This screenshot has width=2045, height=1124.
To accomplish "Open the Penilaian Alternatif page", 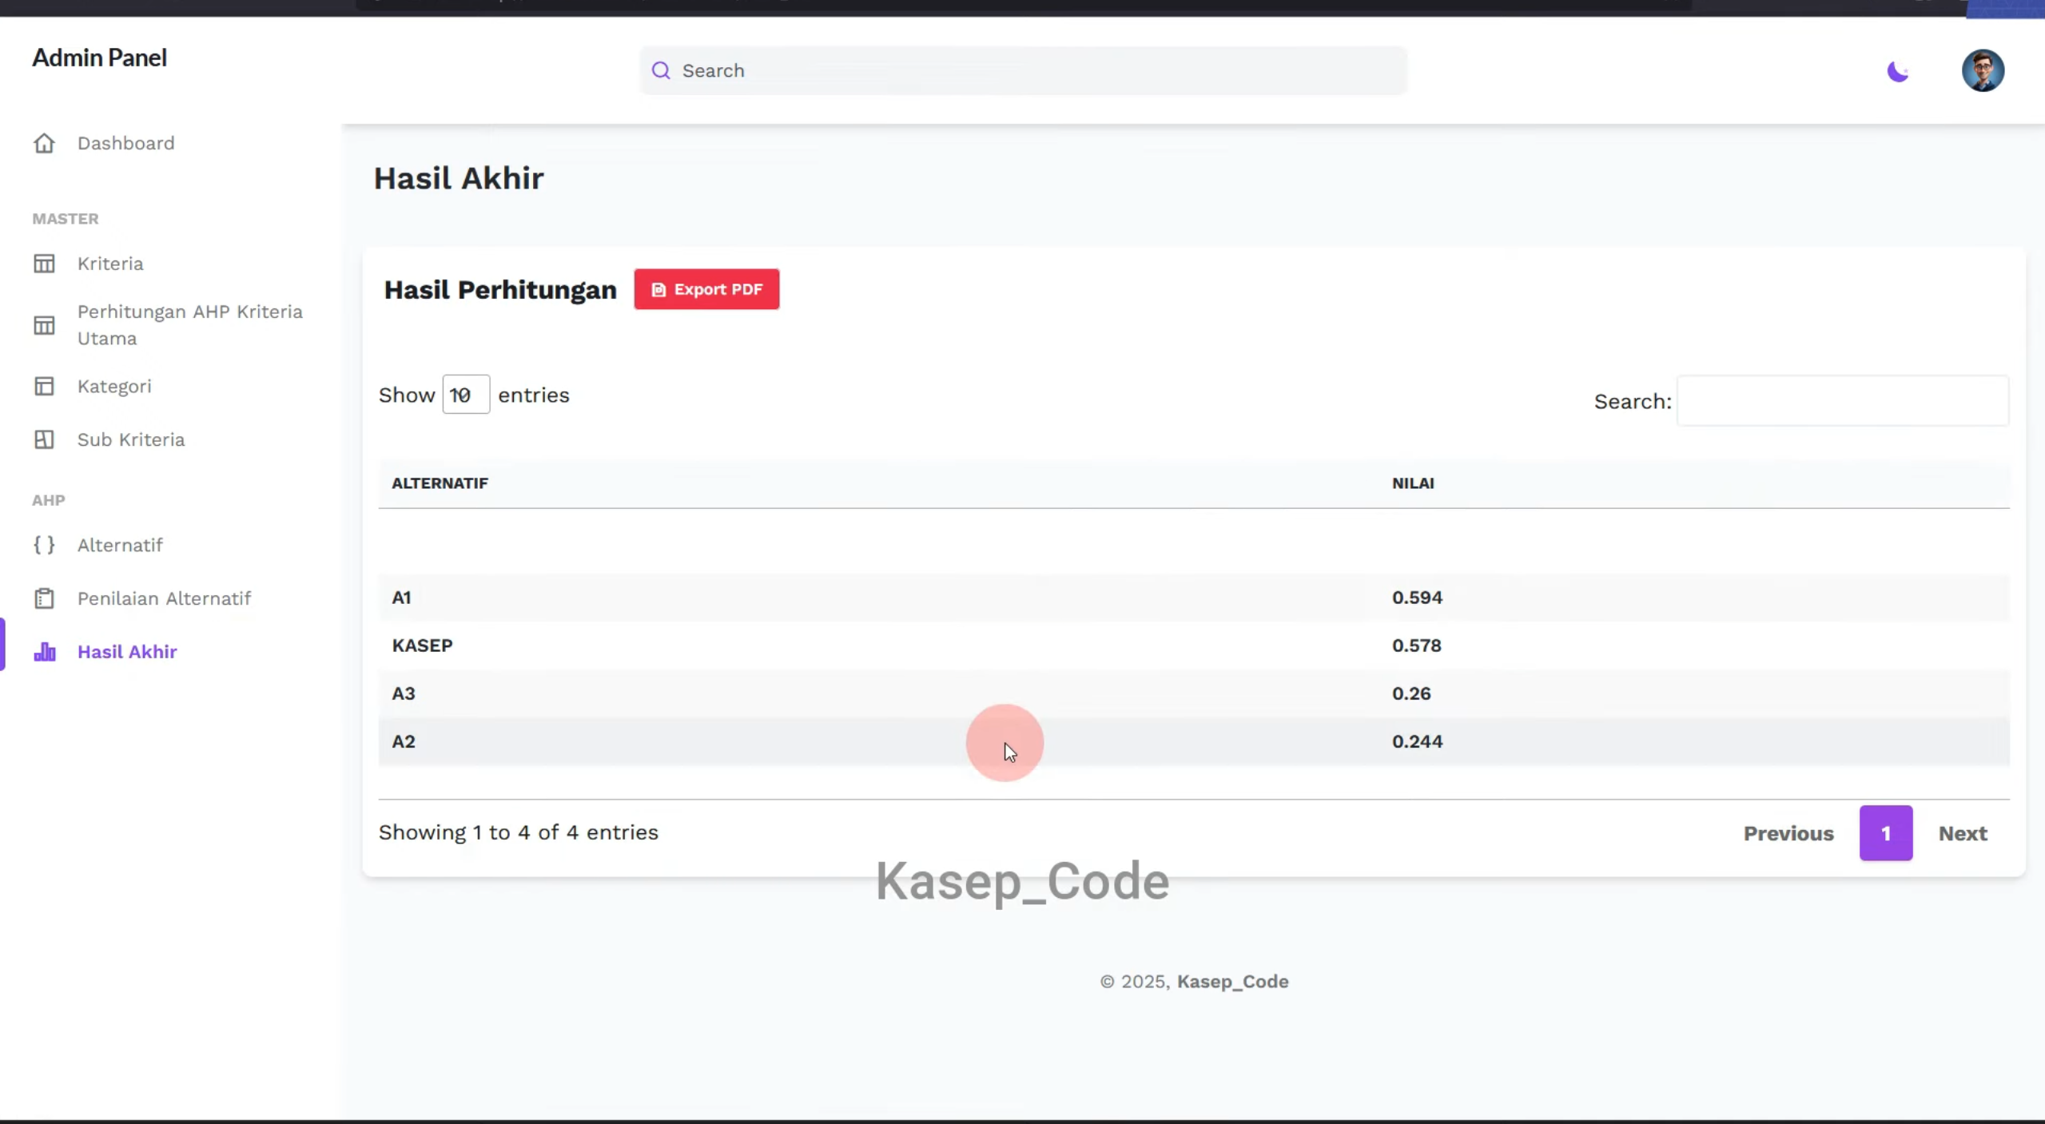I will pos(164,598).
